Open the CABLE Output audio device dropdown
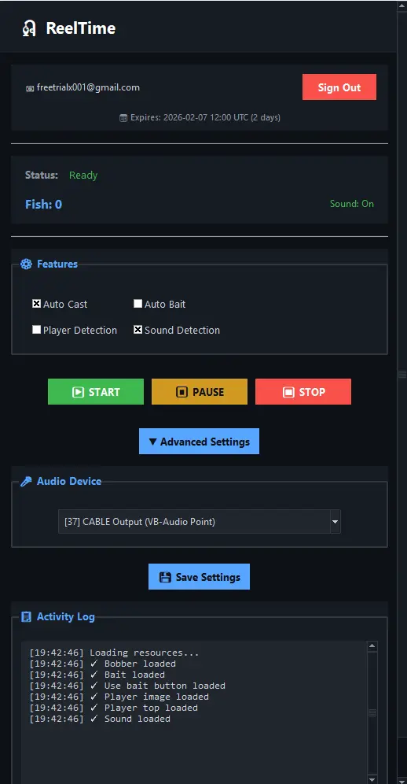The height and width of the screenshot is (784, 407). [x=200, y=522]
